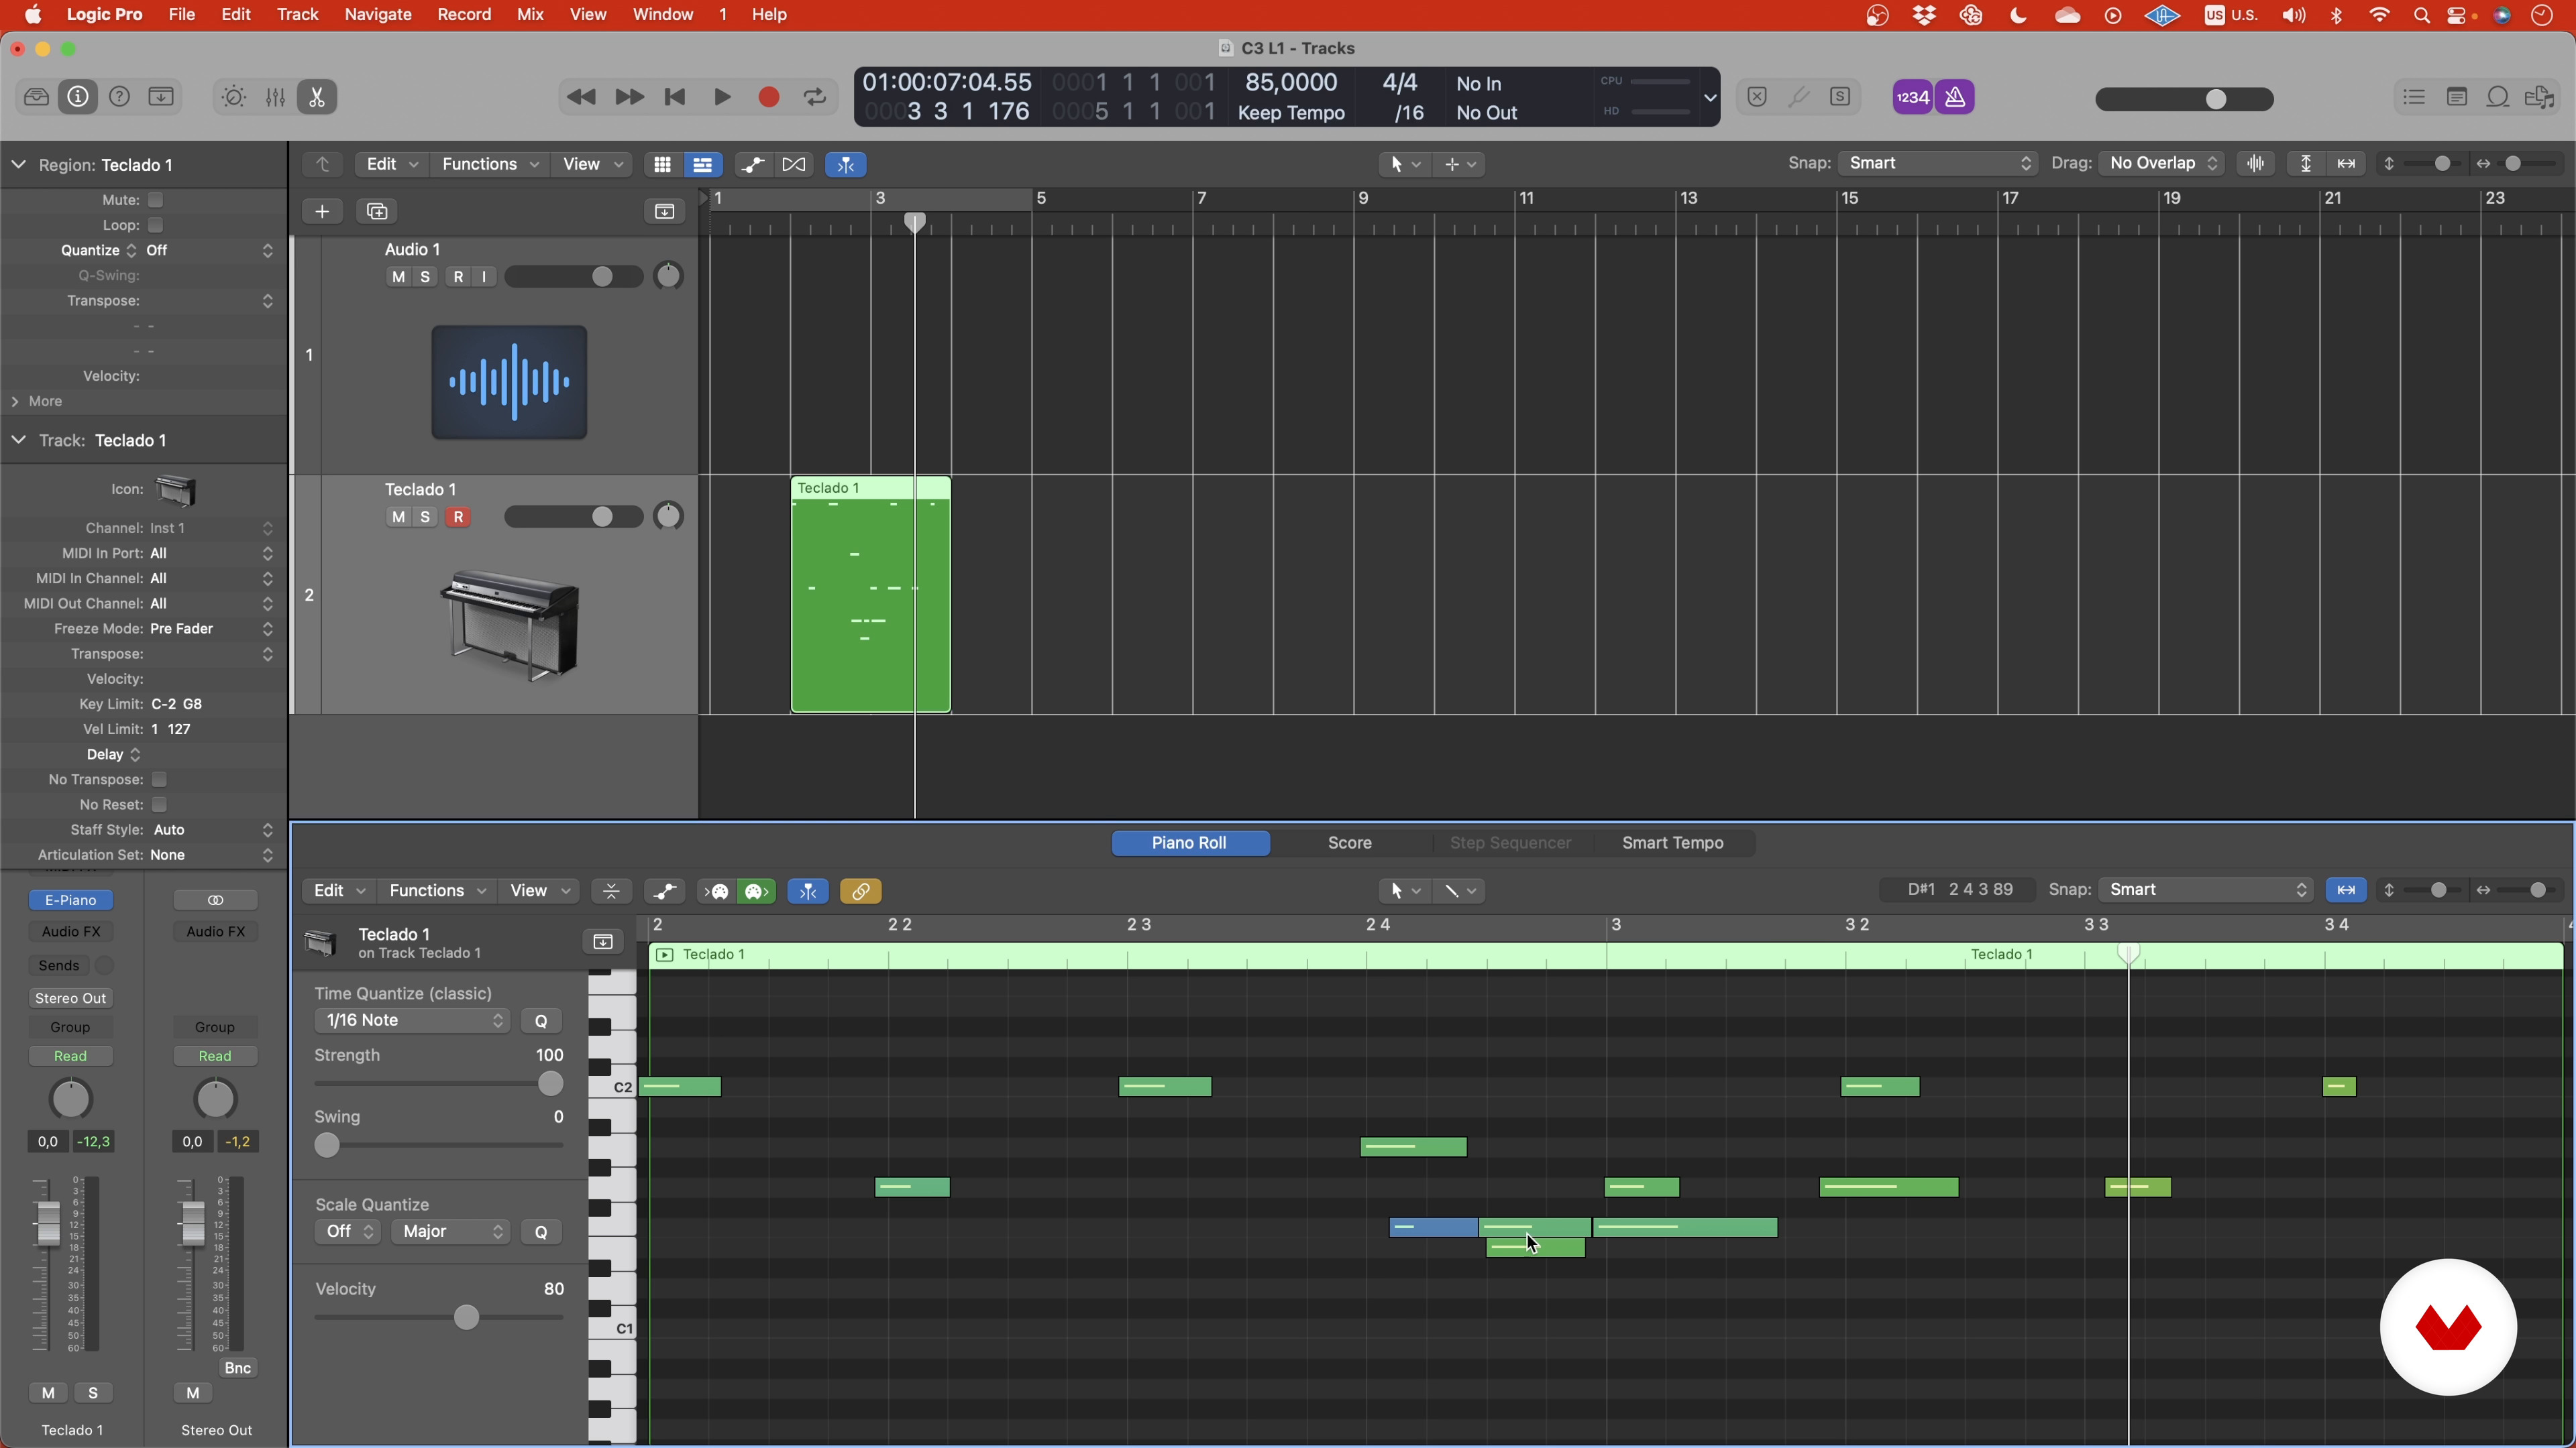Open List Editors icon
The height and width of the screenshot is (1448, 2576).
(x=2414, y=97)
